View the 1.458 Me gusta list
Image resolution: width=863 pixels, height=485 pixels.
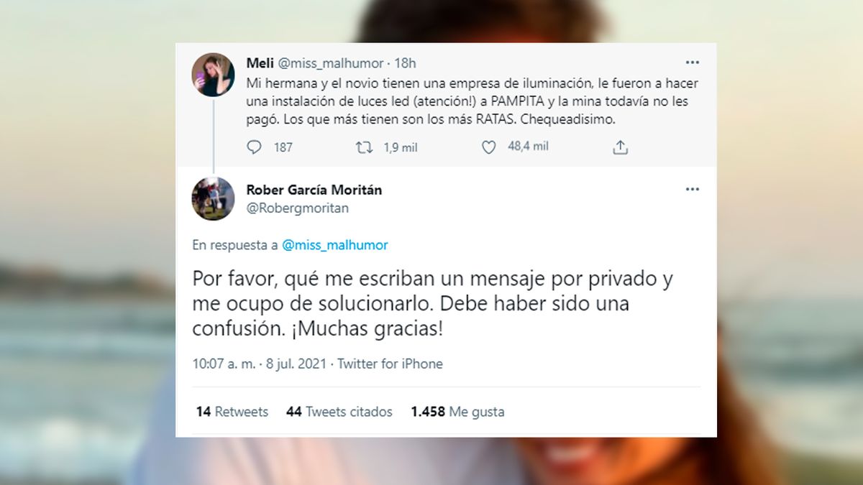pyautogui.click(x=457, y=412)
